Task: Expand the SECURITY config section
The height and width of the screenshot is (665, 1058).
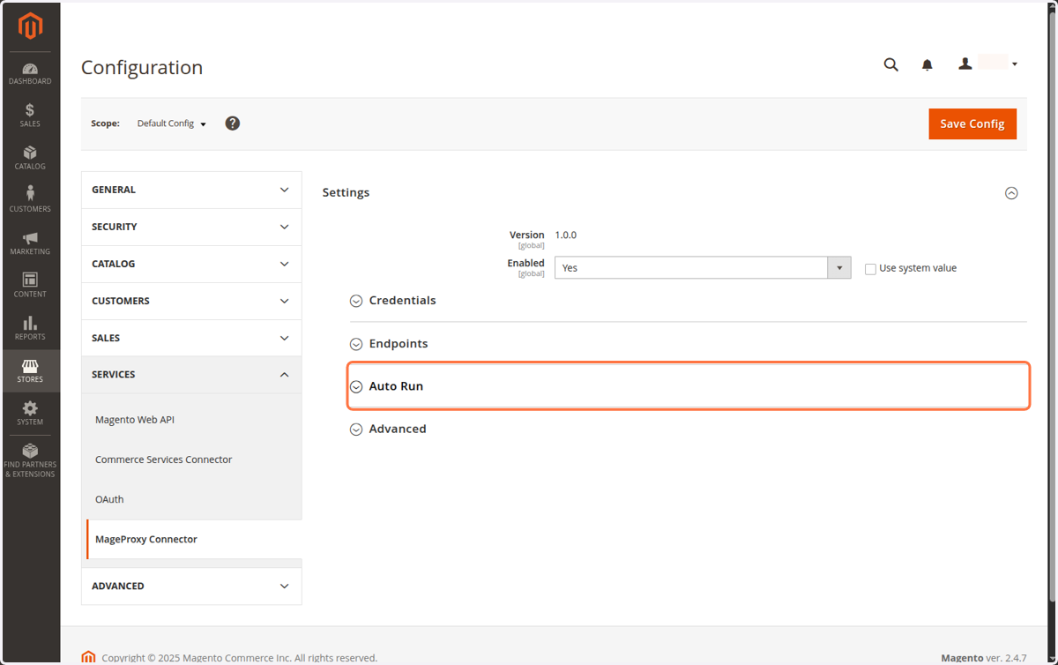Action: coord(191,227)
